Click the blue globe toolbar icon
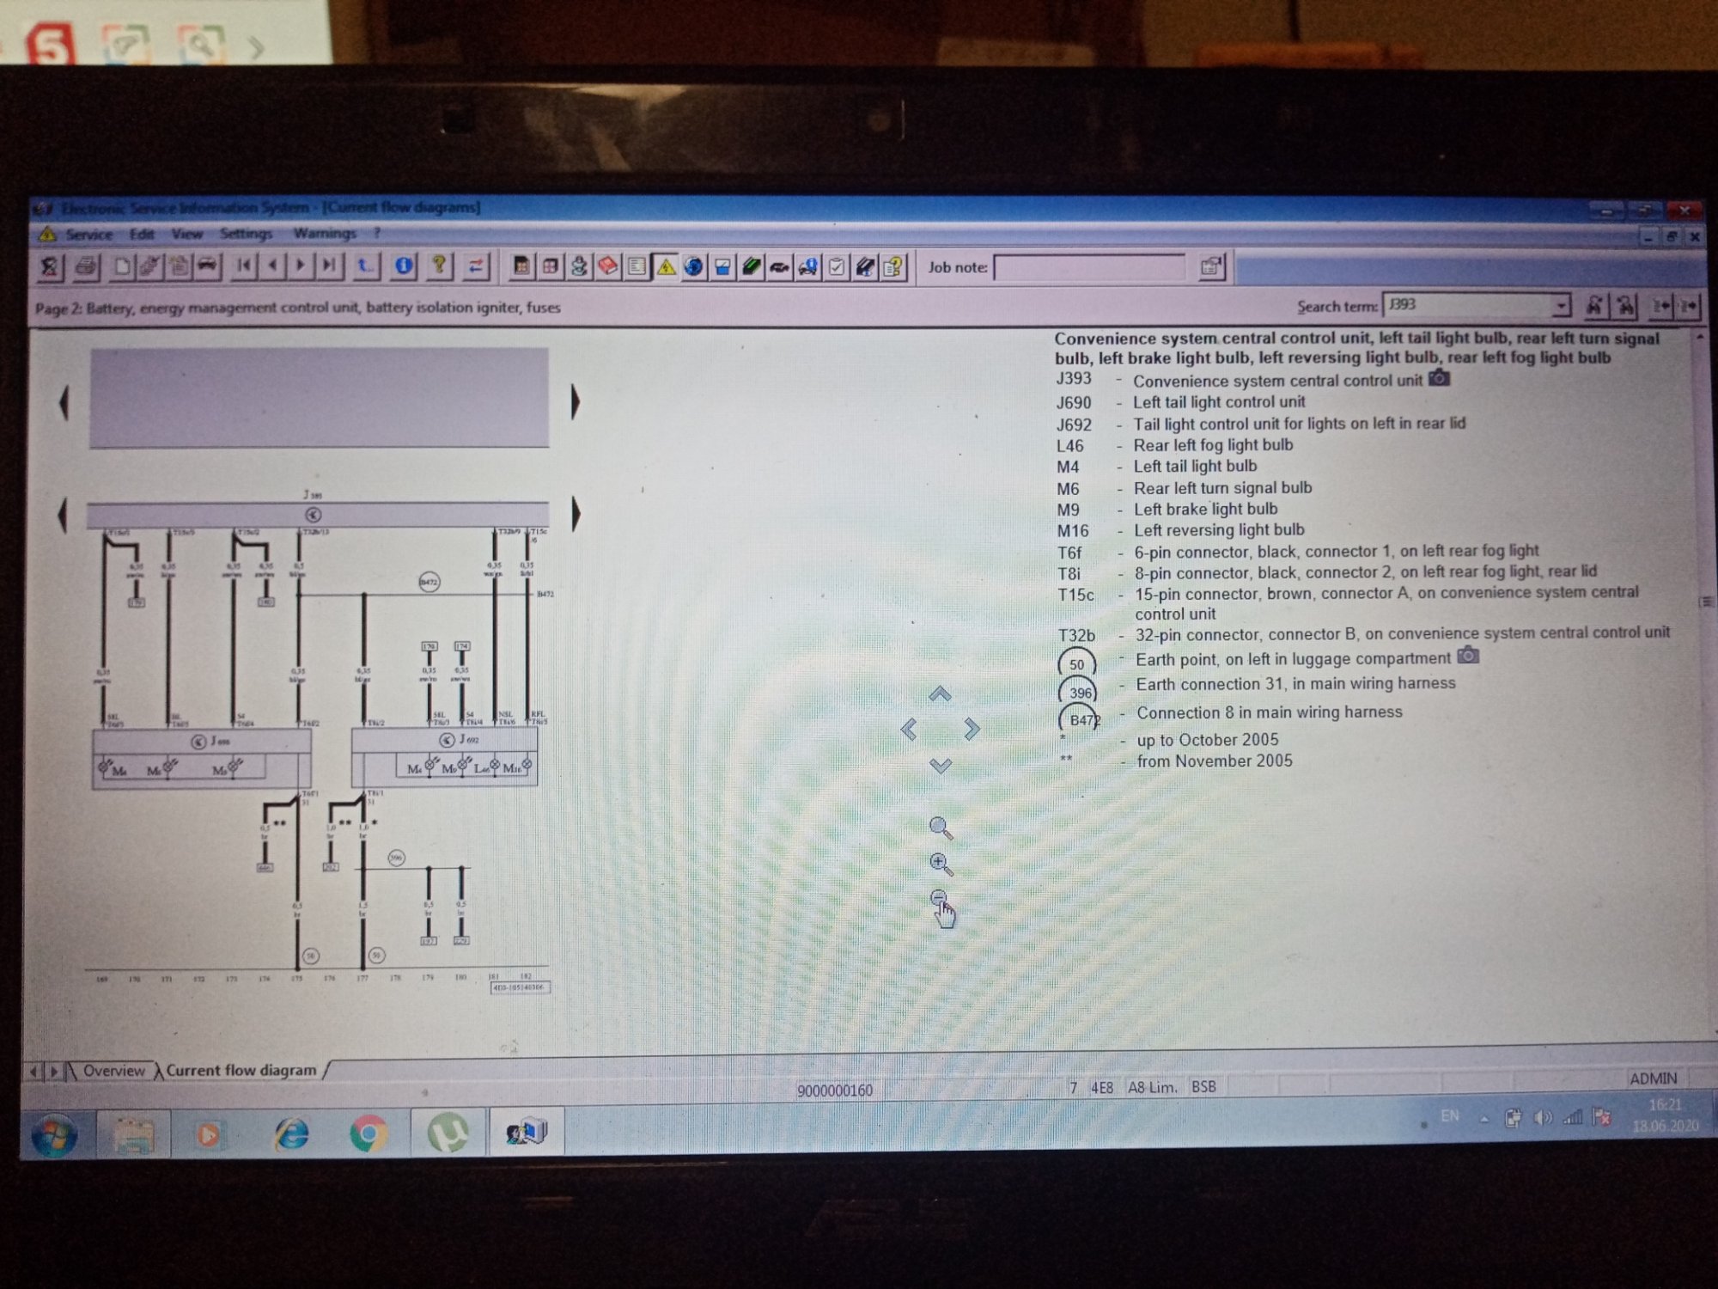The height and width of the screenshot is (1289, 1718). [x=694, y=267]
